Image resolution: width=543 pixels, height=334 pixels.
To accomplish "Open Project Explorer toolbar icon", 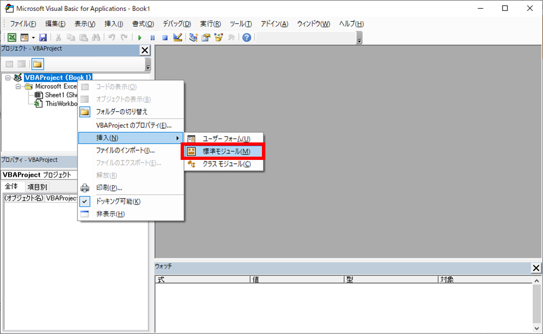I will coord(193,38).
